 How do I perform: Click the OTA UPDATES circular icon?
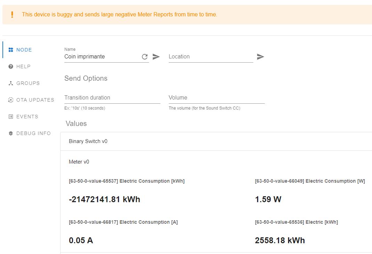(11, 100)
